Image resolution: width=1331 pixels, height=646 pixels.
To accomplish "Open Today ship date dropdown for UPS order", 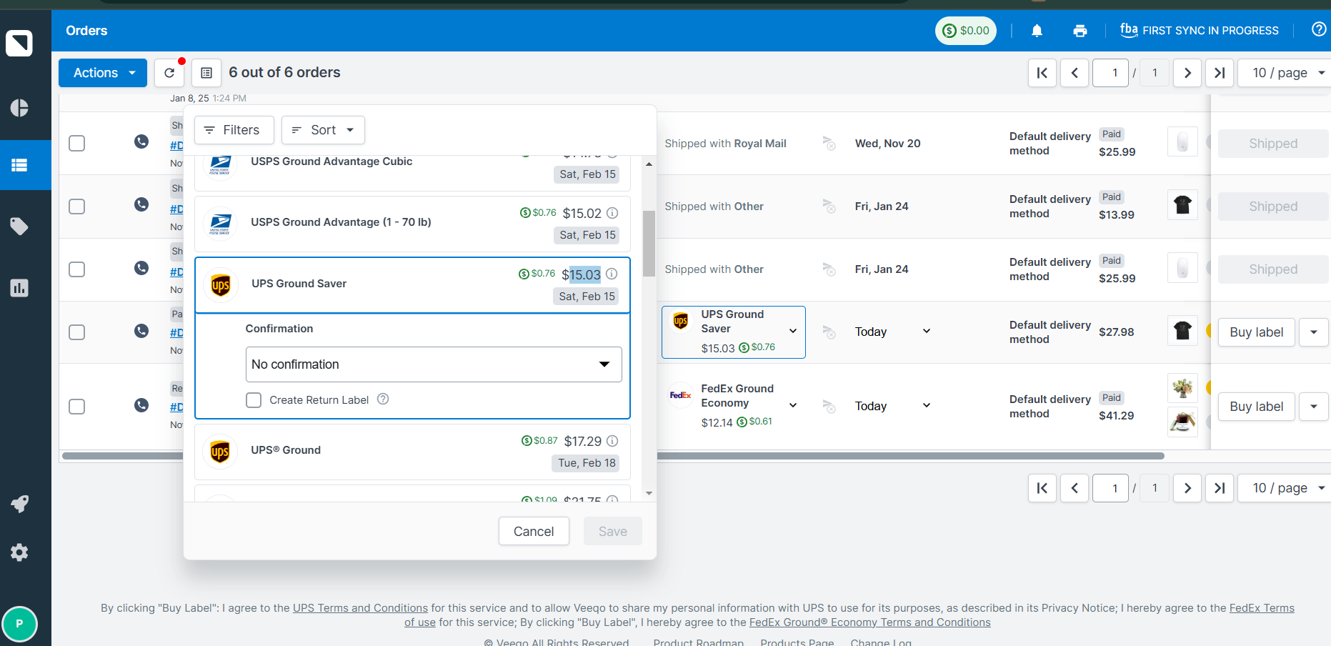I will (893, 332).
